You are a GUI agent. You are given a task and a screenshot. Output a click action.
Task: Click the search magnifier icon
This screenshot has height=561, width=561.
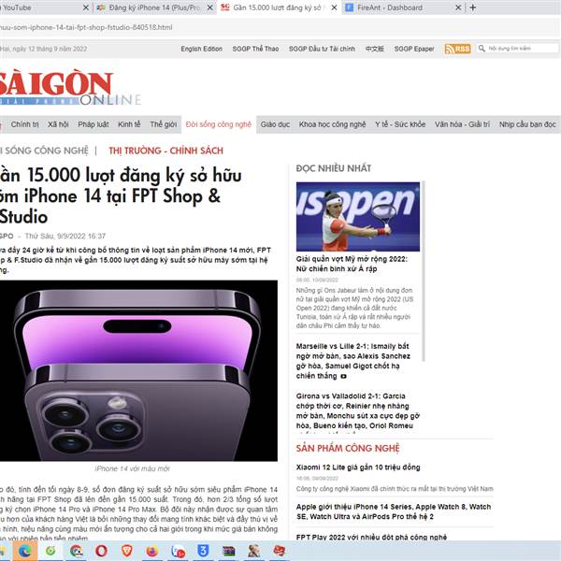[x=482, y=49]
